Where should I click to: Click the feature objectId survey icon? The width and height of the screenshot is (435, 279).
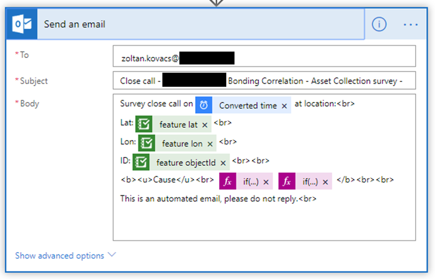coord(141,162)
